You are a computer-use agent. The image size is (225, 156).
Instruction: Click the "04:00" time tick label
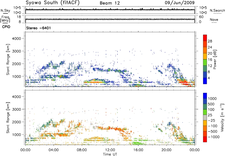coord(53,150)
